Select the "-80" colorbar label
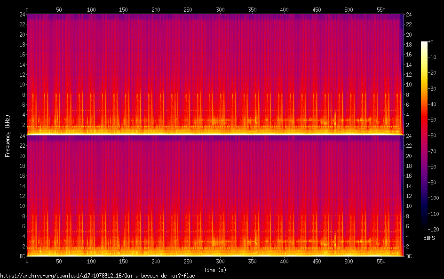Image resolution: width=444 pixels, height=279 pixels. 432,167
